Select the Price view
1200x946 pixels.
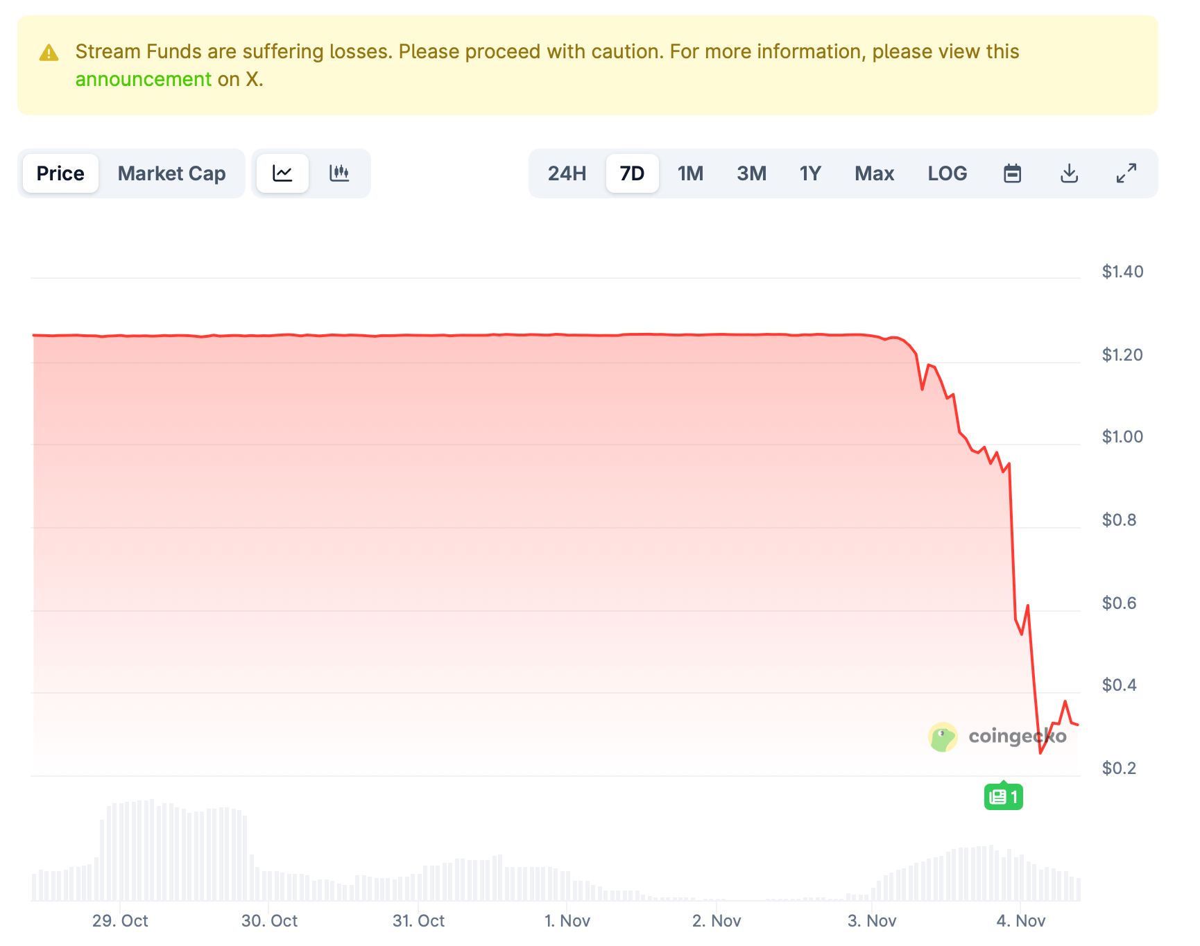[x=60, y=173]
